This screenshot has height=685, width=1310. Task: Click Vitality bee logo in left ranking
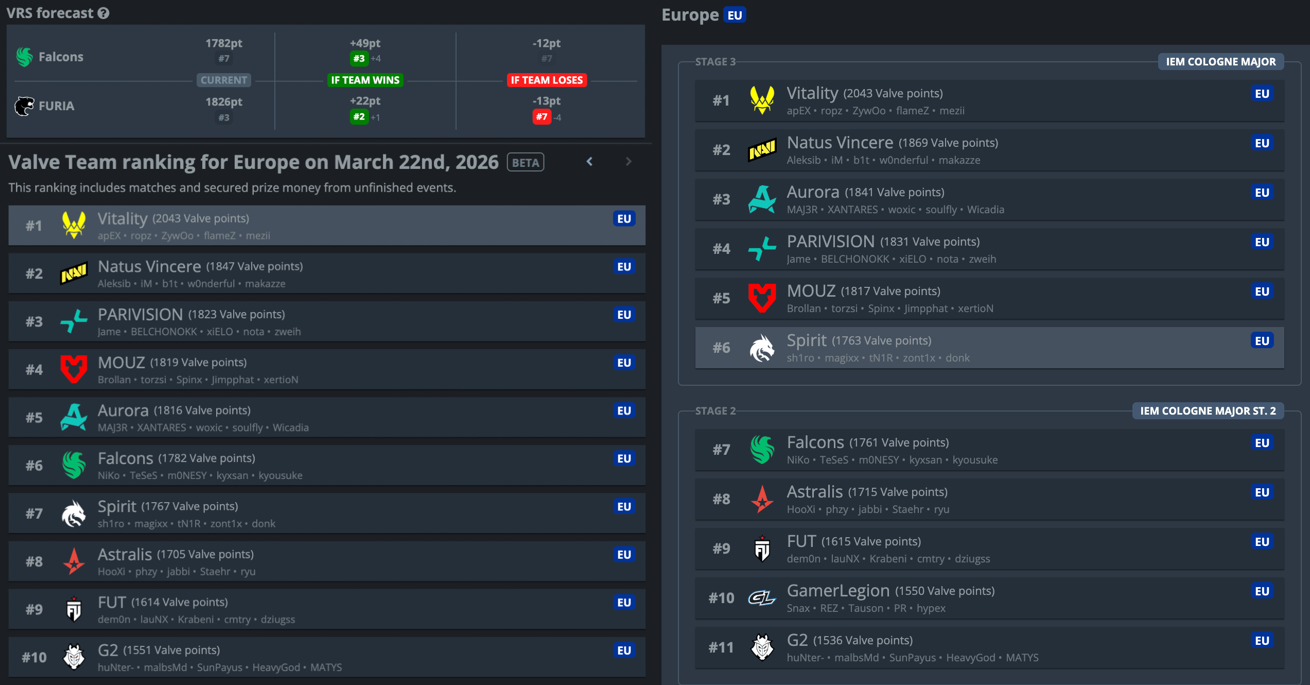(x=74, y=226)
